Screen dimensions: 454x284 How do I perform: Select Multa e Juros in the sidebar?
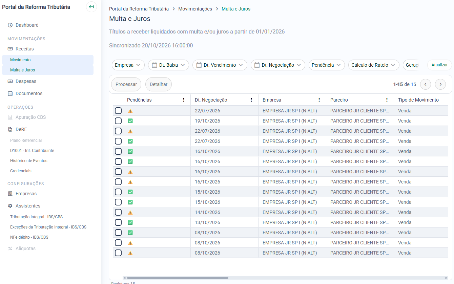click(x=47, y=70)
